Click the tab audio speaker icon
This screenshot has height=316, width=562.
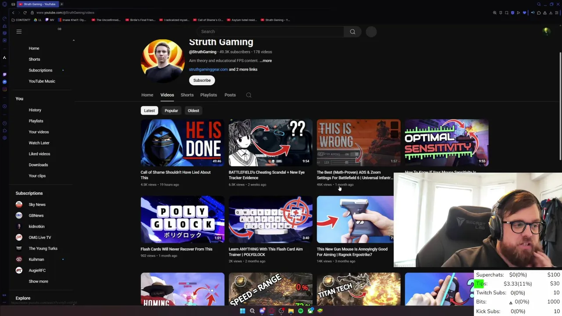[533, 13]
